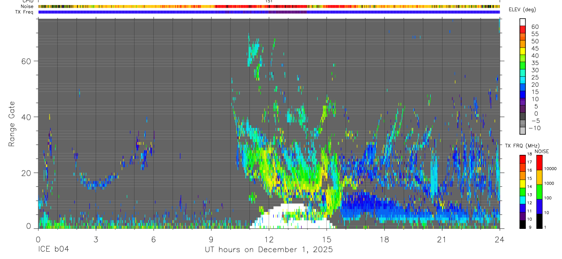The height and width of the screenshot is (259, 562).
Task: Click the "NOISE" legend title
Action: (x=541, y=151)
